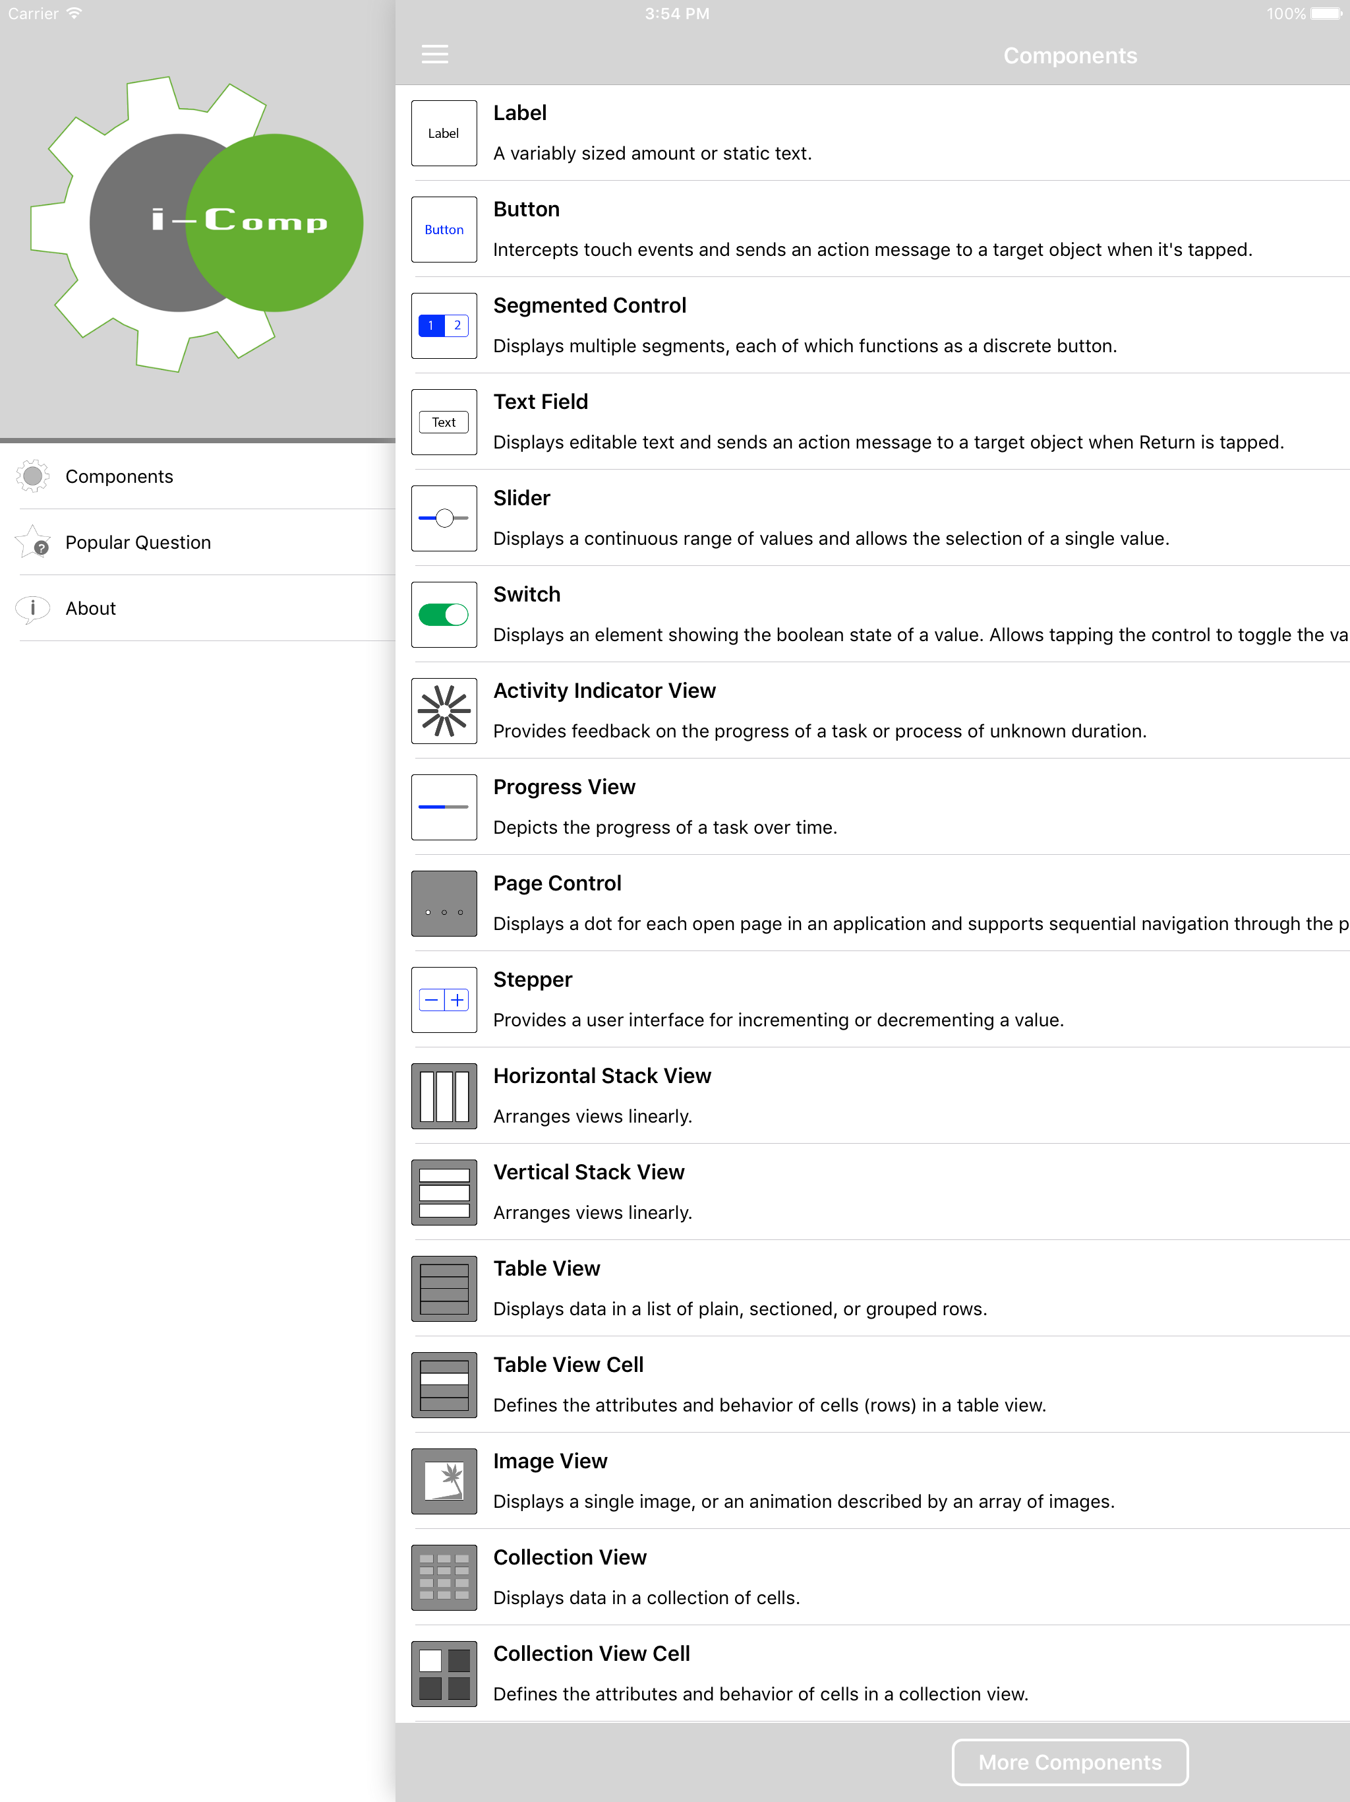Screen dimensions: 1350x1802
Task: Tap the Label component icon
Action: pyautogui.click(x=444, y=134)
